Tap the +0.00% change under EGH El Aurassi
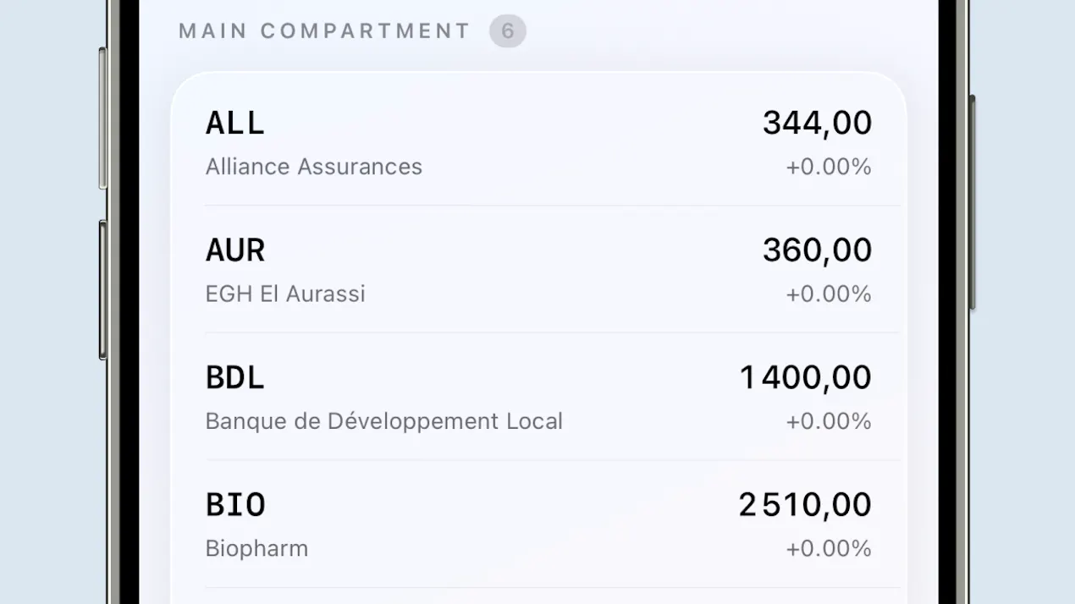 pos(829,294)
